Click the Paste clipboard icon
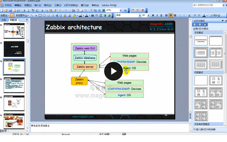The height and width of the screenshot is (142, 227). coord(51,11)
